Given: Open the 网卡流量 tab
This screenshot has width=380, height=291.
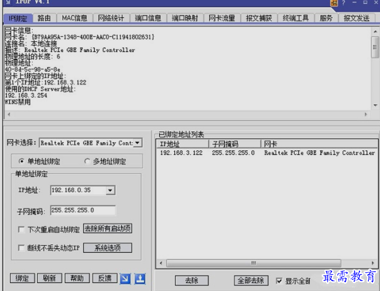Looking at the screenshot, I should [222, 18].
